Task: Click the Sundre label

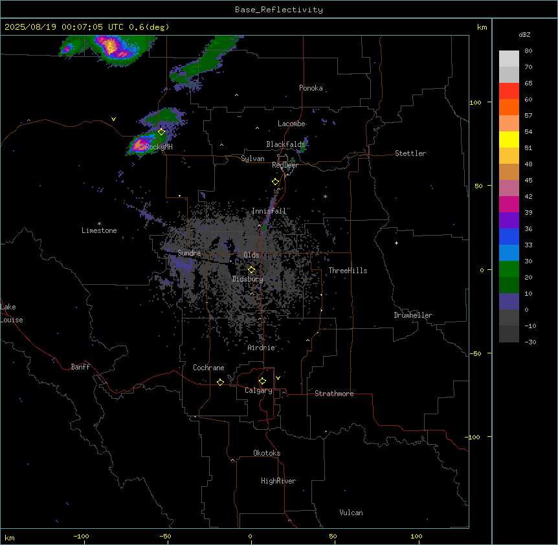Action: [189, 253]
